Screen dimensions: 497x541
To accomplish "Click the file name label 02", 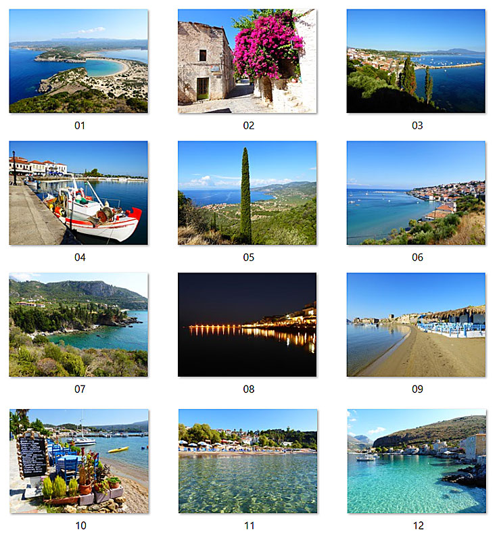I will click(249, 126).
